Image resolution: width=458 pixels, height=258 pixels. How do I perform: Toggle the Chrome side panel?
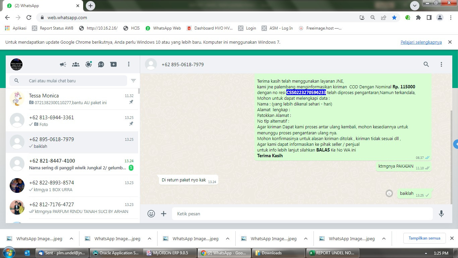[x=429, y=17]
